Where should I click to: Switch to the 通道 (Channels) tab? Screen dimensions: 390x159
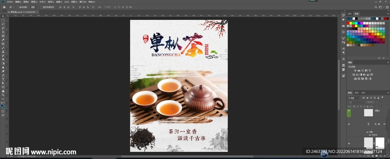click(356, 93)
